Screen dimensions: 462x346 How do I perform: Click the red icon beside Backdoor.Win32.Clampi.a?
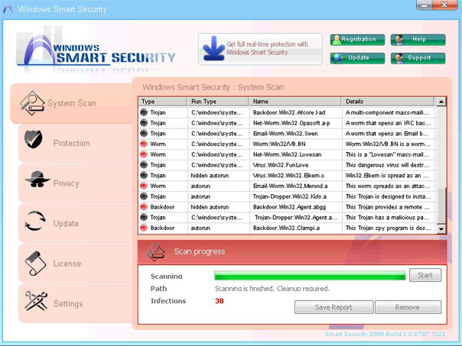[x=144, y=228]
